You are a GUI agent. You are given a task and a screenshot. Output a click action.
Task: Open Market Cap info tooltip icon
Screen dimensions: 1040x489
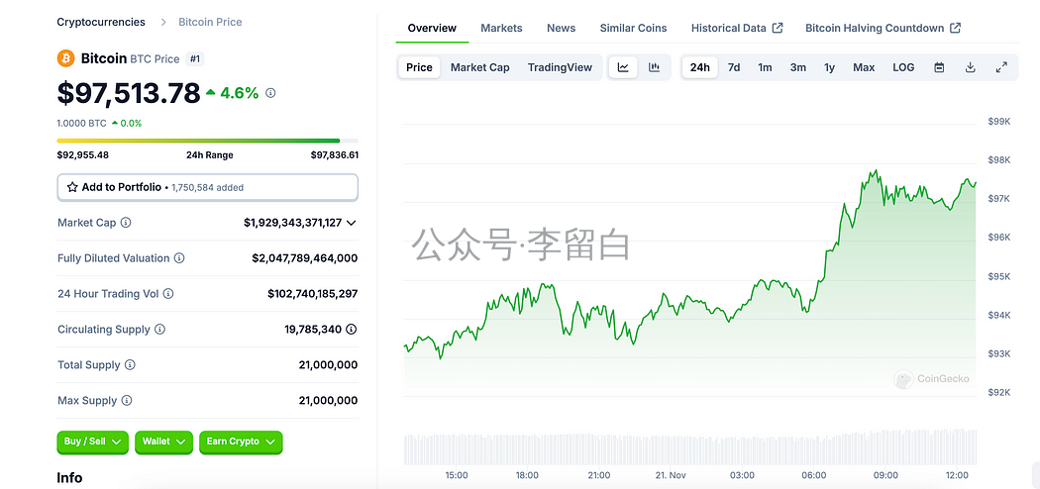tap(126, 223)
